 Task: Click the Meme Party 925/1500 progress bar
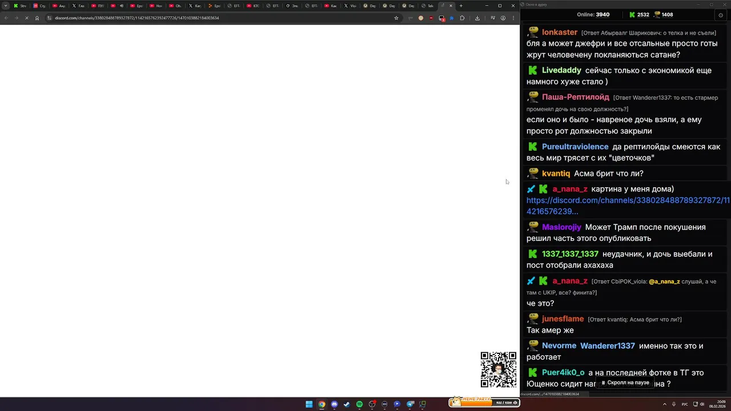click(x=484, y=402)
